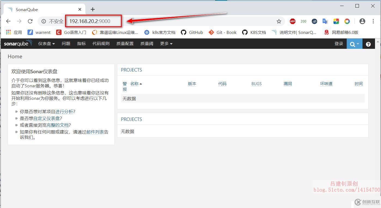
Task: Go to the 代码规则 menu item
Action: 101,44
